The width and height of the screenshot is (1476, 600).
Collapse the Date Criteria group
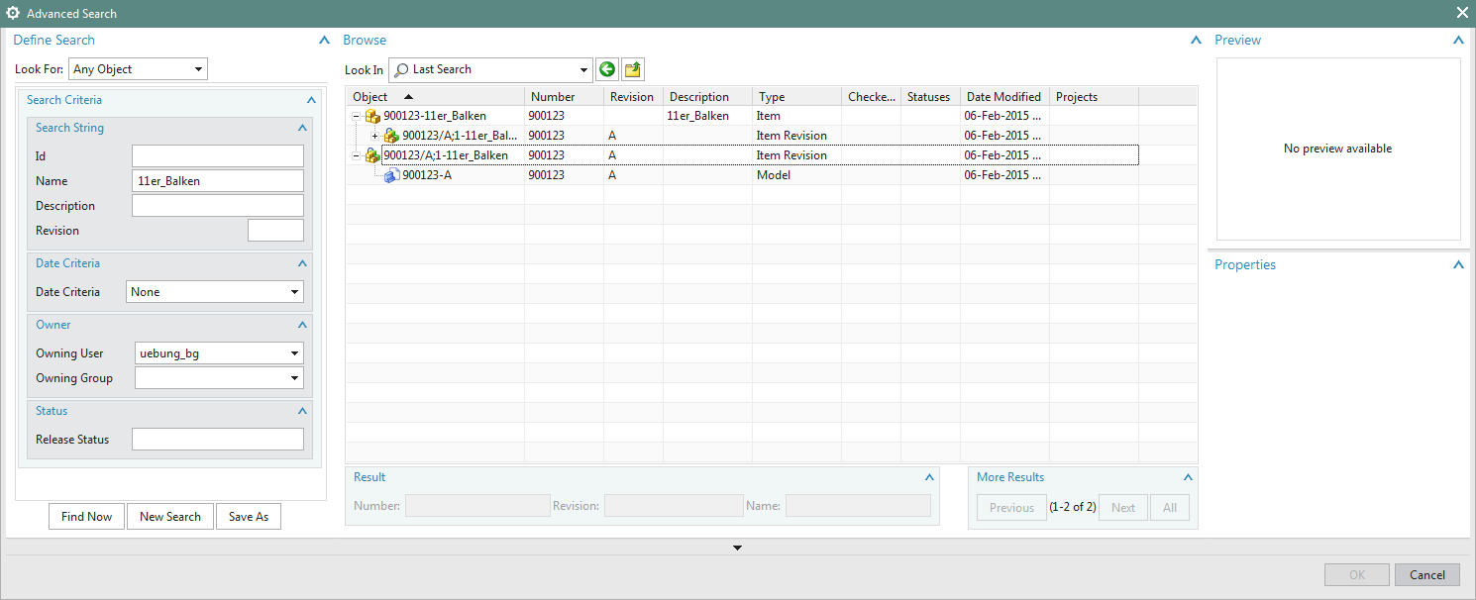click(302, 263)
